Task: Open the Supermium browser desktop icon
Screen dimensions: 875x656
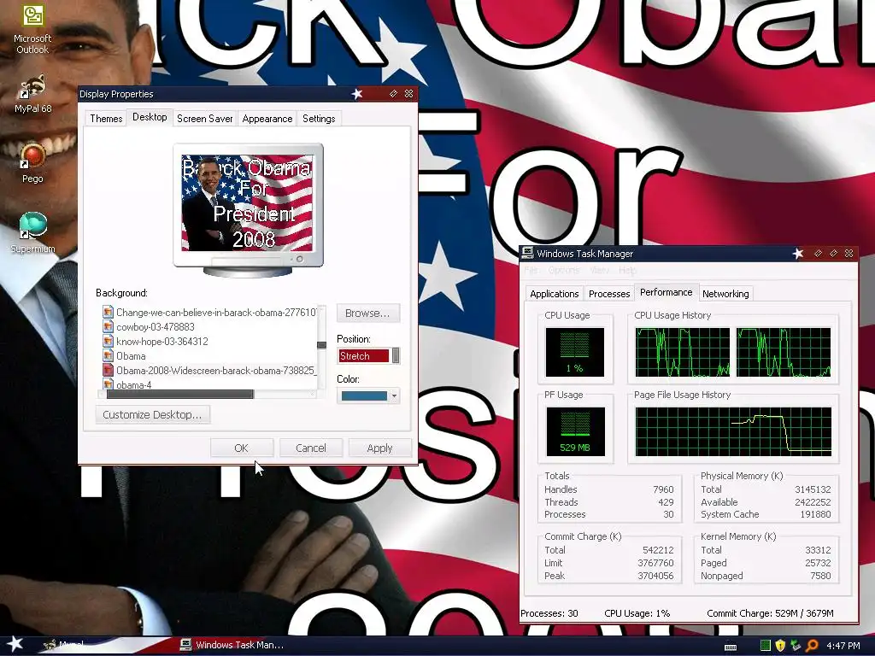Action: (x=32, y=232)
